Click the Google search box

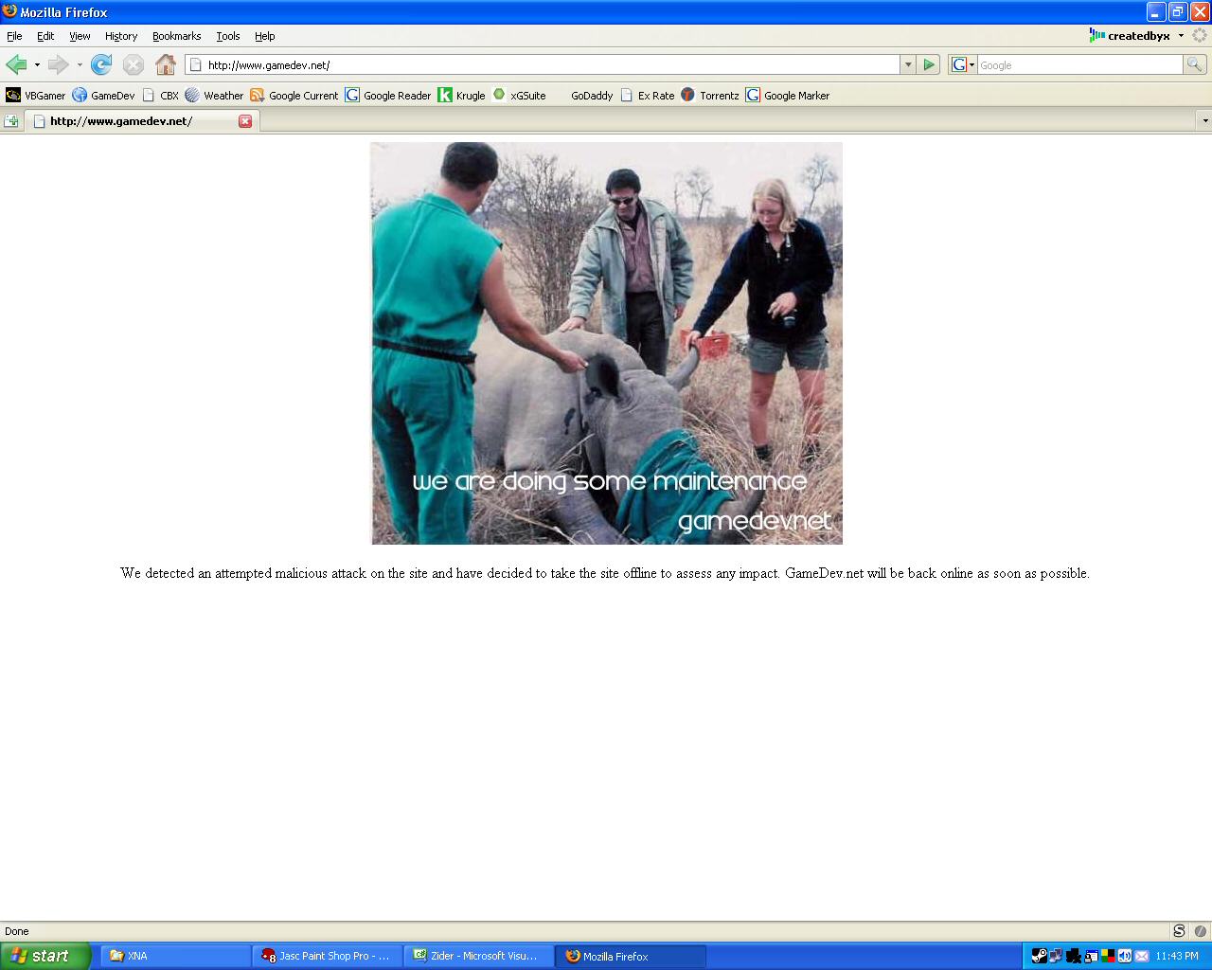tap(1079, 64)
